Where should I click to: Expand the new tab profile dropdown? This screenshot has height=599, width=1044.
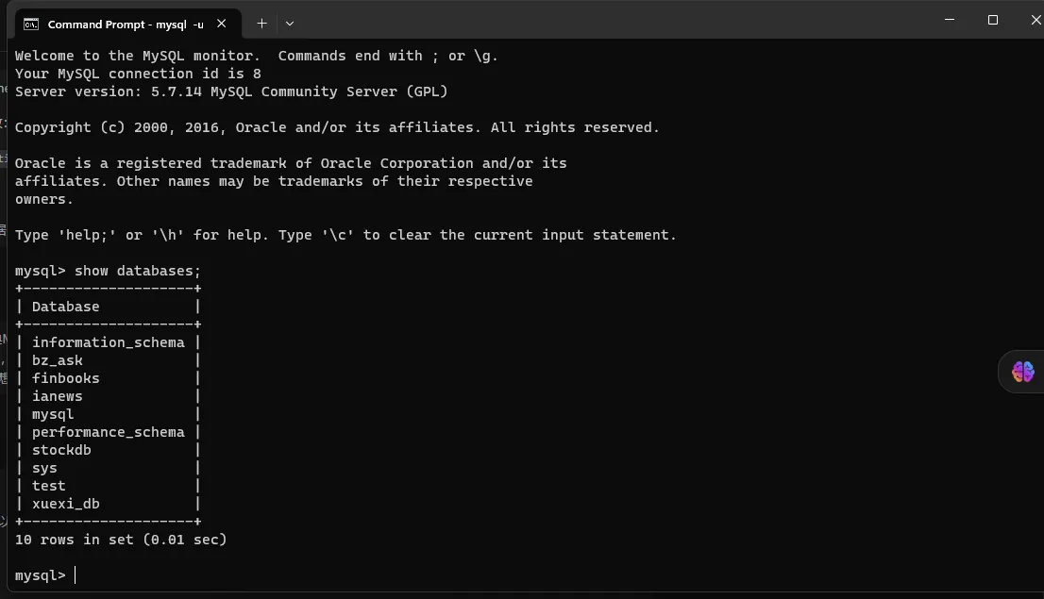pyautogui.click(x=290, y=24)
